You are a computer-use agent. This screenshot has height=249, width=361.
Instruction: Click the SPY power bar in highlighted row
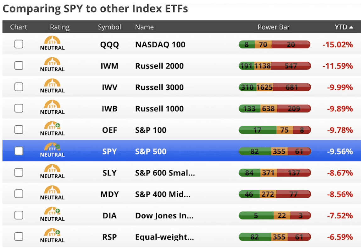(275, 151)
